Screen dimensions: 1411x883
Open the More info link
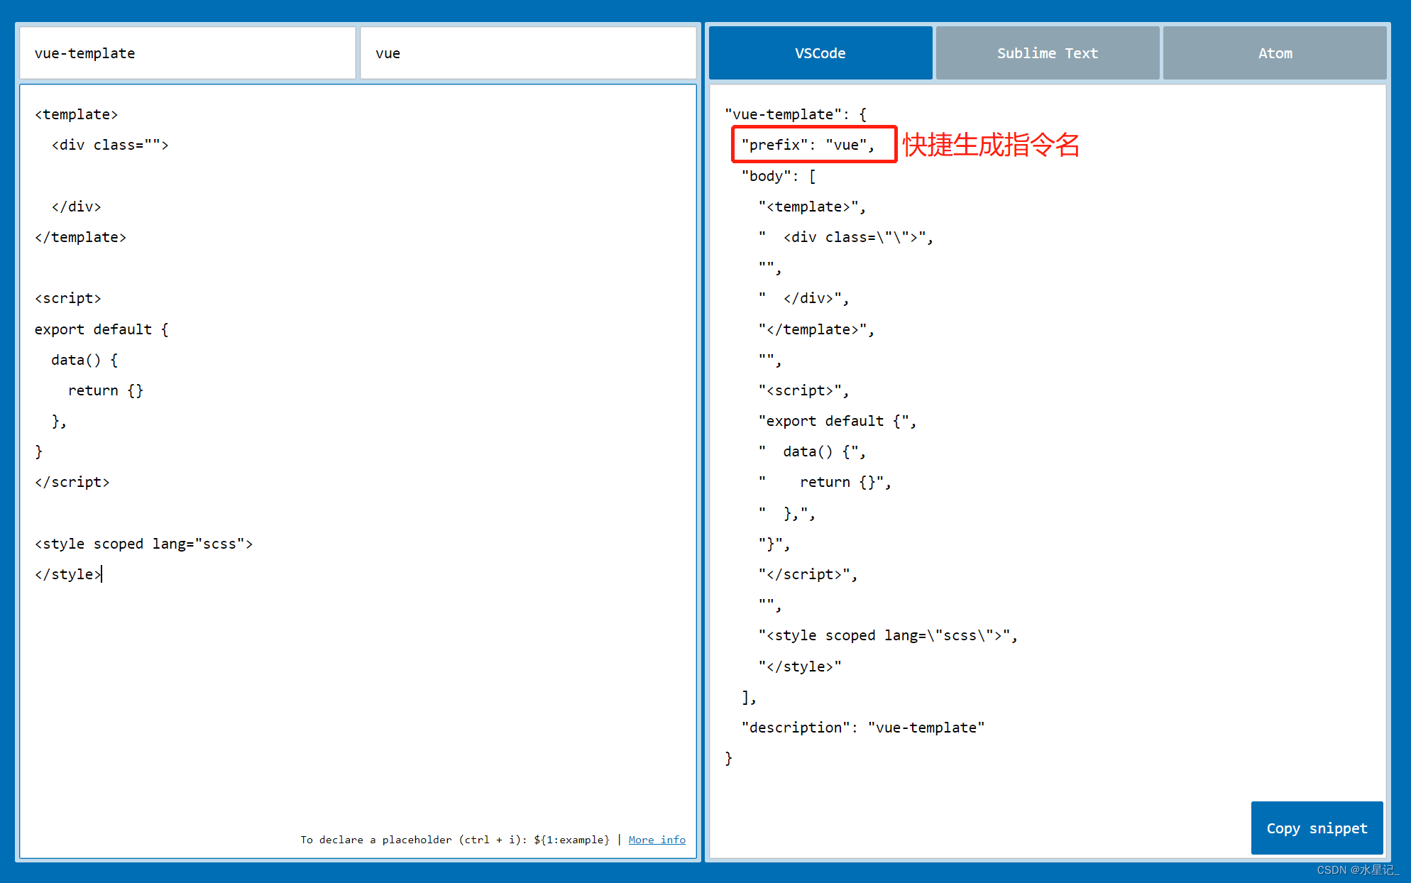click(x=657, y=840)
